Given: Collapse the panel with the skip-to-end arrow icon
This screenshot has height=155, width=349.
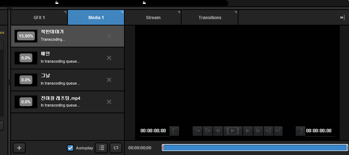Looking at the screenshot, I should coord(342,18).
